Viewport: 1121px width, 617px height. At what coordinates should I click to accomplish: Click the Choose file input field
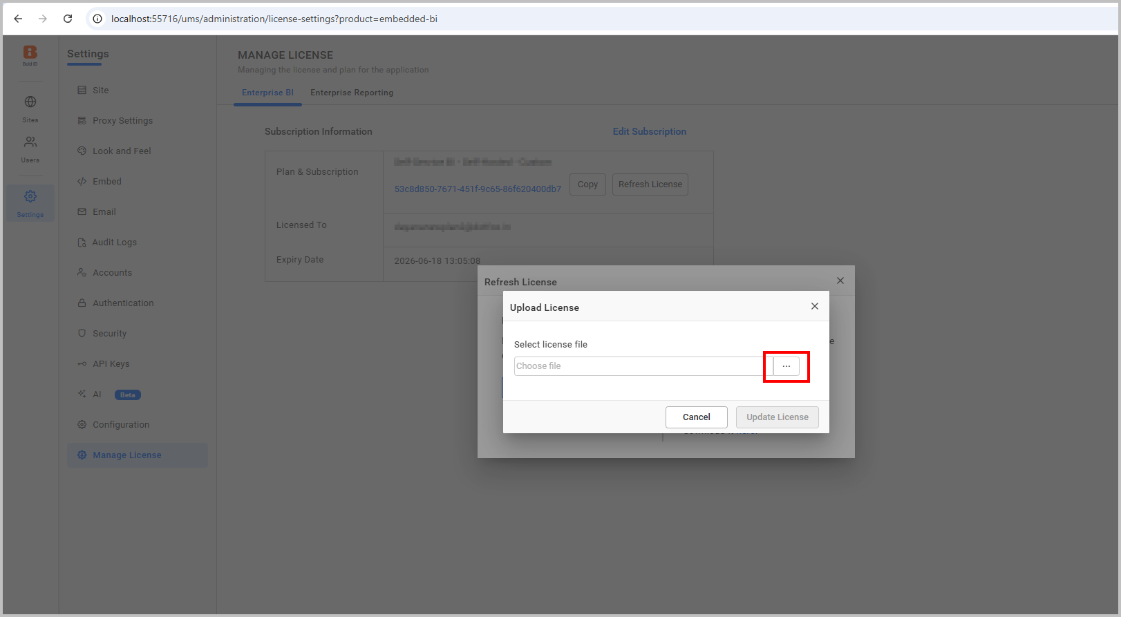[x=643, y=366]
